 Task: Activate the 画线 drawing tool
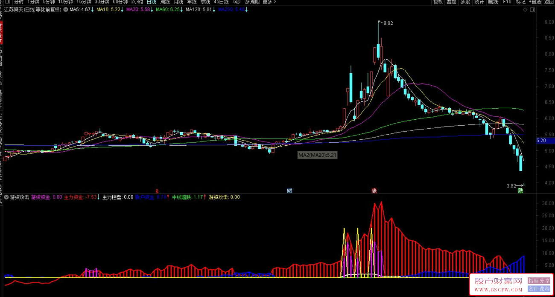point(493,2)
